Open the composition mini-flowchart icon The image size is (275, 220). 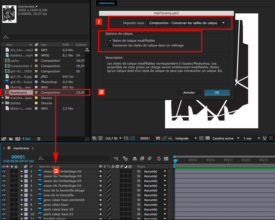click(116, 159)
